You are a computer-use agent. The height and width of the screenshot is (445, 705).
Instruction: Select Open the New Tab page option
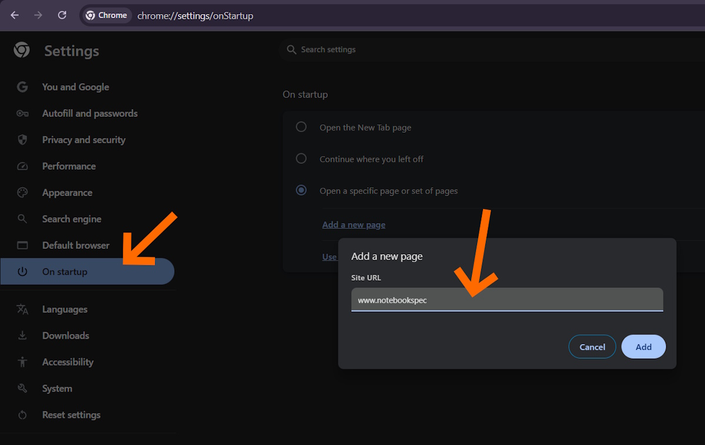(301, 127)
